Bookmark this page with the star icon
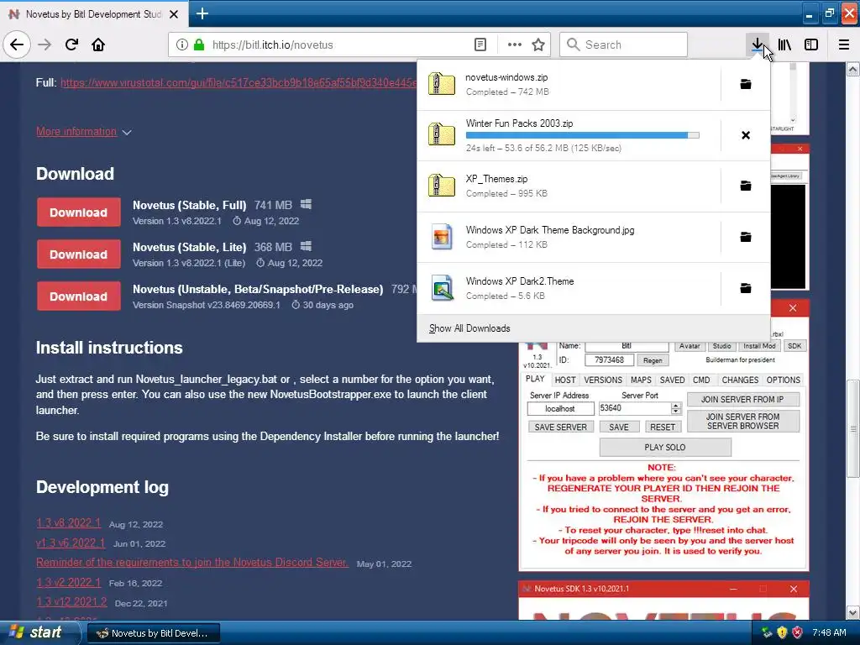860x645 pixels. tap(538, 45)
